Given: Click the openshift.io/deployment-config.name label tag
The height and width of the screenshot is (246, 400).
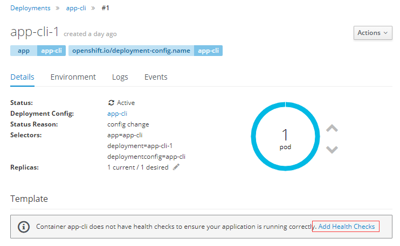Looking at the screenshot, I should 131,51.
